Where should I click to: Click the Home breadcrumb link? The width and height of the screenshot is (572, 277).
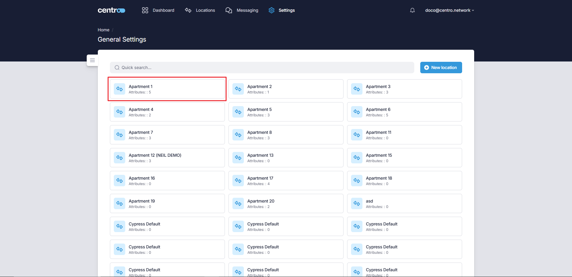tap(104, 30)
